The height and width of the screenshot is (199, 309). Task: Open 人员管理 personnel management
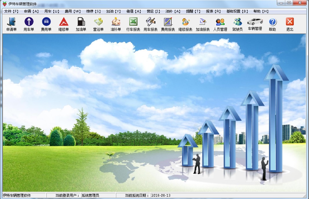(x=221, y=24)
